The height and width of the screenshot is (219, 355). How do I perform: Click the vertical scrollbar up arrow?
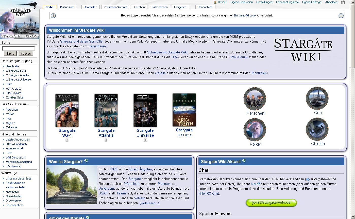pos(353,2)
